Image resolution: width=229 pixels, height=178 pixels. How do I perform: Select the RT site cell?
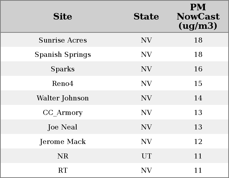63,170
